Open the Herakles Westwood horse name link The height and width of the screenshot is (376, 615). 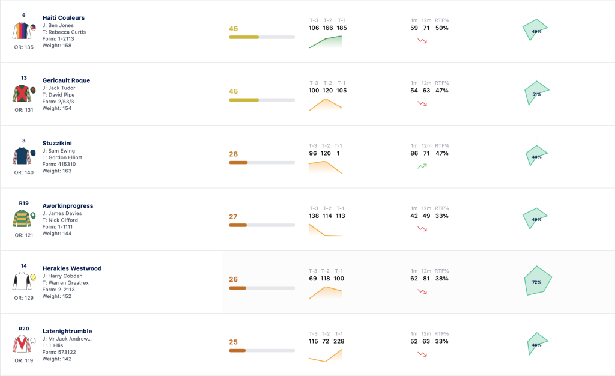(x=72, y=268)
